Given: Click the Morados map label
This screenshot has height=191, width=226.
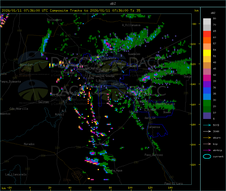Looking at the screenshot, I should [29, 144].
